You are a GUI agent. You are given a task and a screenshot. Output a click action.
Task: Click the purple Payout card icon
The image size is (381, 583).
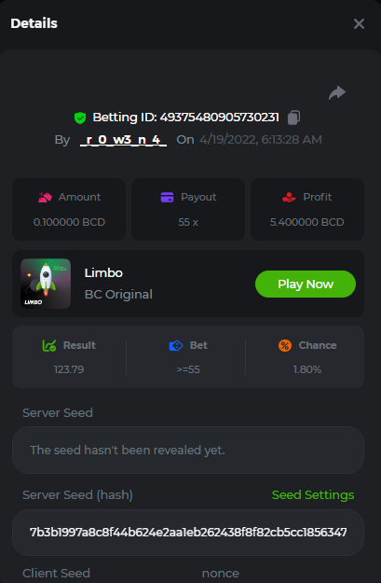pos(167,197)
